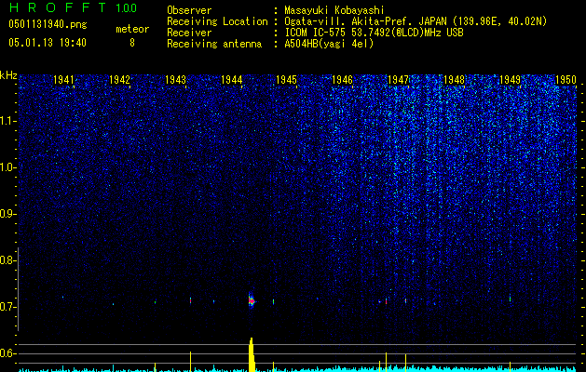Screen dimensions: 586x372
Task: Select the A504HB(yagi 4el) antenna text
Action: 329,44
